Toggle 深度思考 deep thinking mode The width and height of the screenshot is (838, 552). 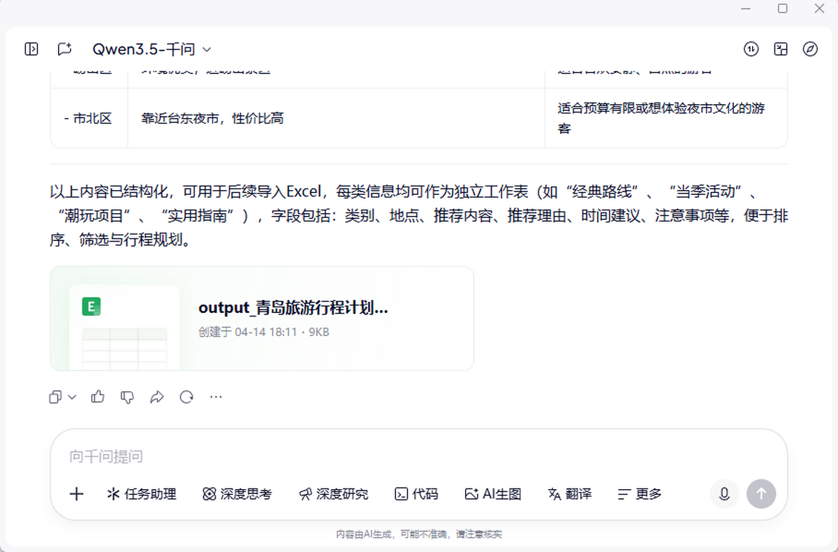pos(237,494)
